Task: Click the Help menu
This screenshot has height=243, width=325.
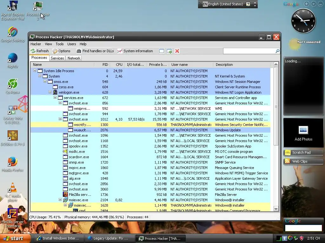Action: 83,44
